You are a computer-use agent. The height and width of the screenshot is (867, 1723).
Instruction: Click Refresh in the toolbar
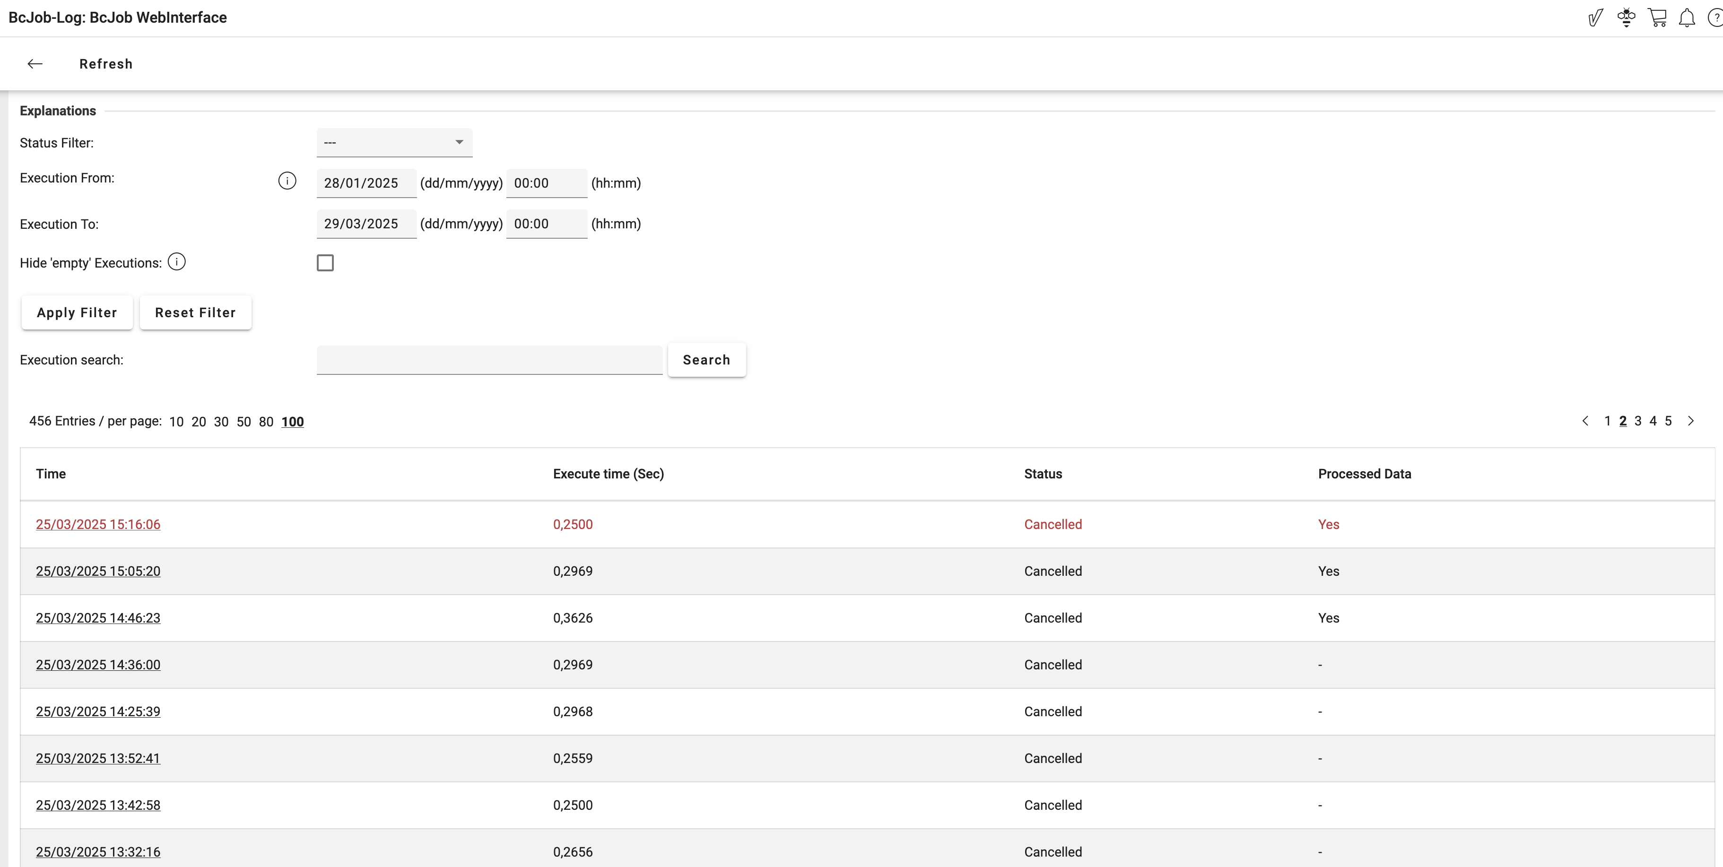click(x=106, y=63)
